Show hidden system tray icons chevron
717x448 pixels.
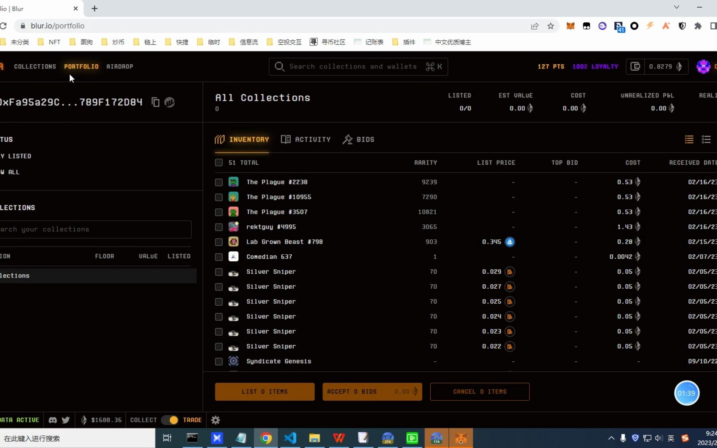click(611, 438)
